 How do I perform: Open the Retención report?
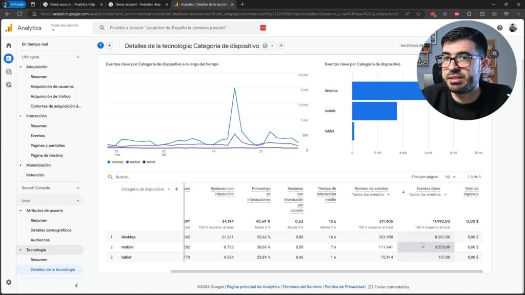tap(35, 175)
